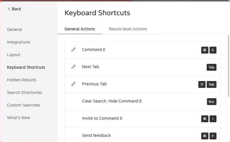Open Custom Searches settings

(x=24, y=105)
